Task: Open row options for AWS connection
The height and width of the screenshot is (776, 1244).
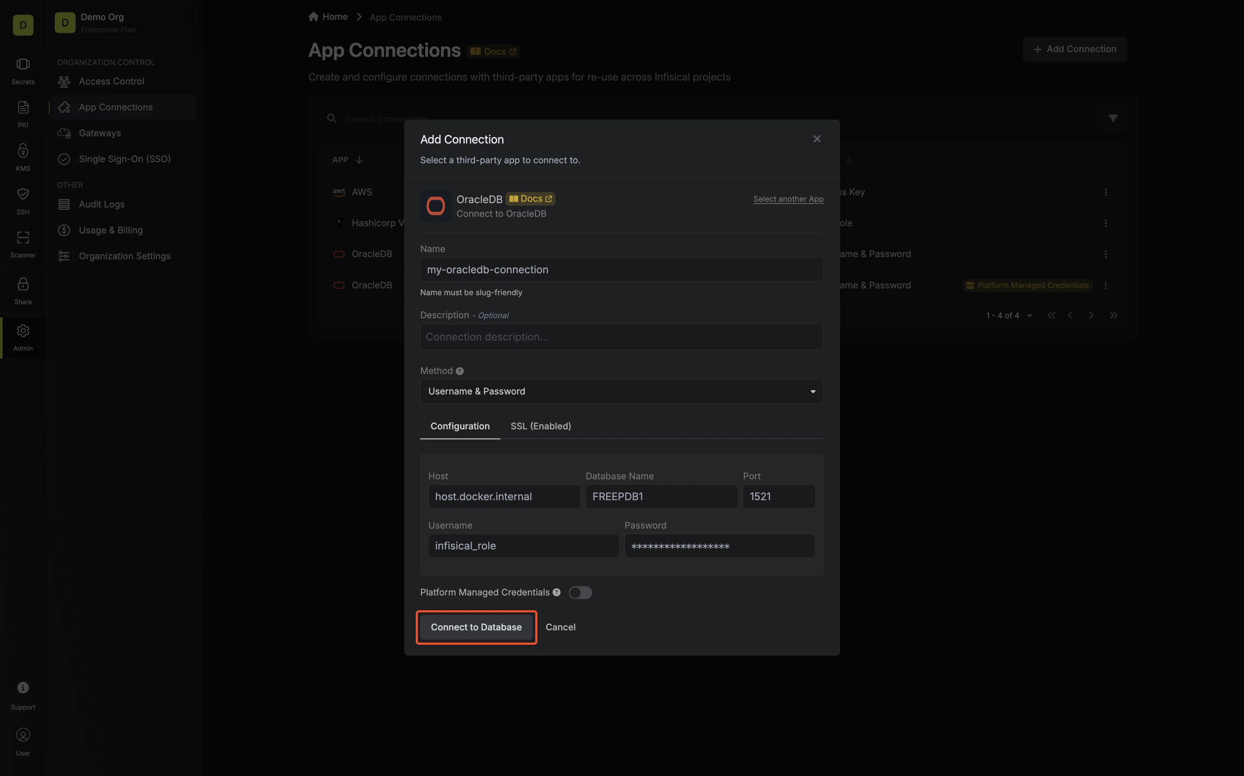Action: pos(1105,192)
